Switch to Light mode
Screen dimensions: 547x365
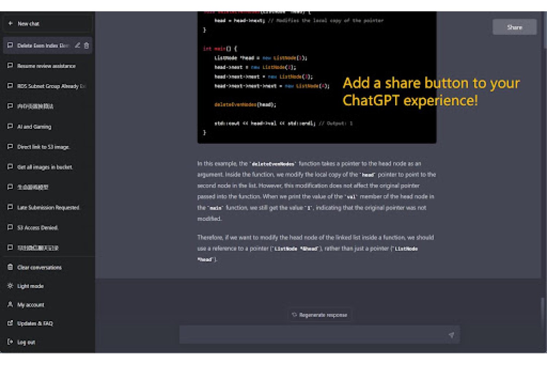coord(47,286)
